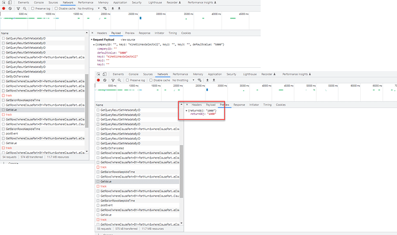The height and width of the screenshot is (235, 397).
Task: Click blue marker in upper timeline overview
Action: point(140,18)
